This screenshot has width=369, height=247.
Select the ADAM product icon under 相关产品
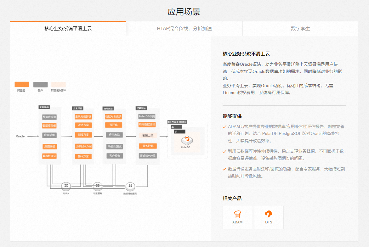(237, 214)
